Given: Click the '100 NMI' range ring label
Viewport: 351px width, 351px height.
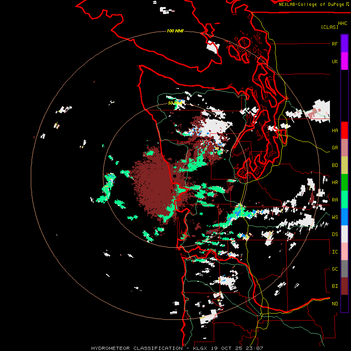Looking at the screenshot, I should (175, 31).
